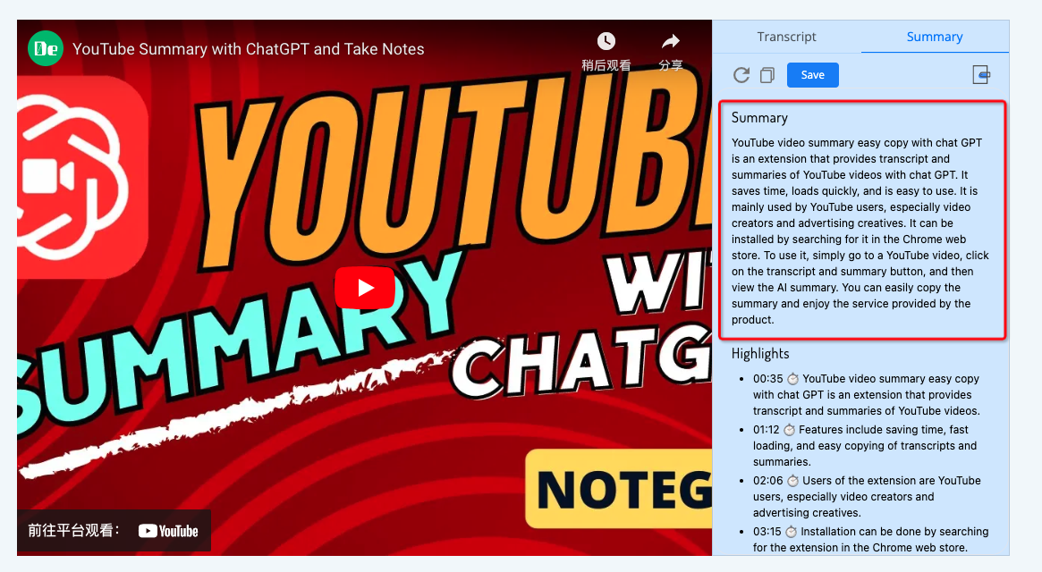Viewport: 1042px width, 572px height.
Task: Open the export panel icon beside Save
Action: pos(980,75)
